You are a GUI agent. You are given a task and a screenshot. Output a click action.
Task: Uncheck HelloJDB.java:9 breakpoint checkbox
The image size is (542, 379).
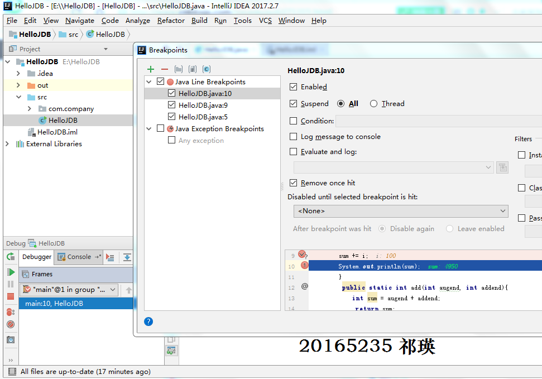tap(171, 105)
